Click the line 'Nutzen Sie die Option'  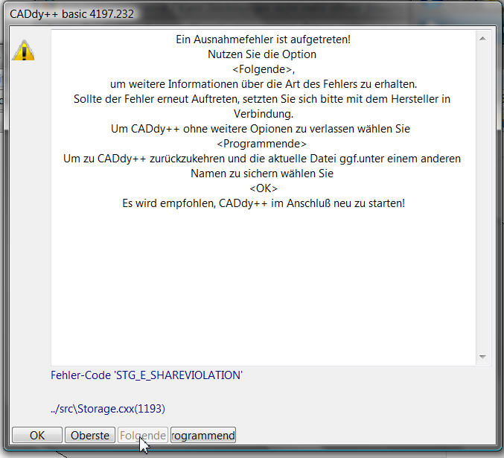coord(262,54)
